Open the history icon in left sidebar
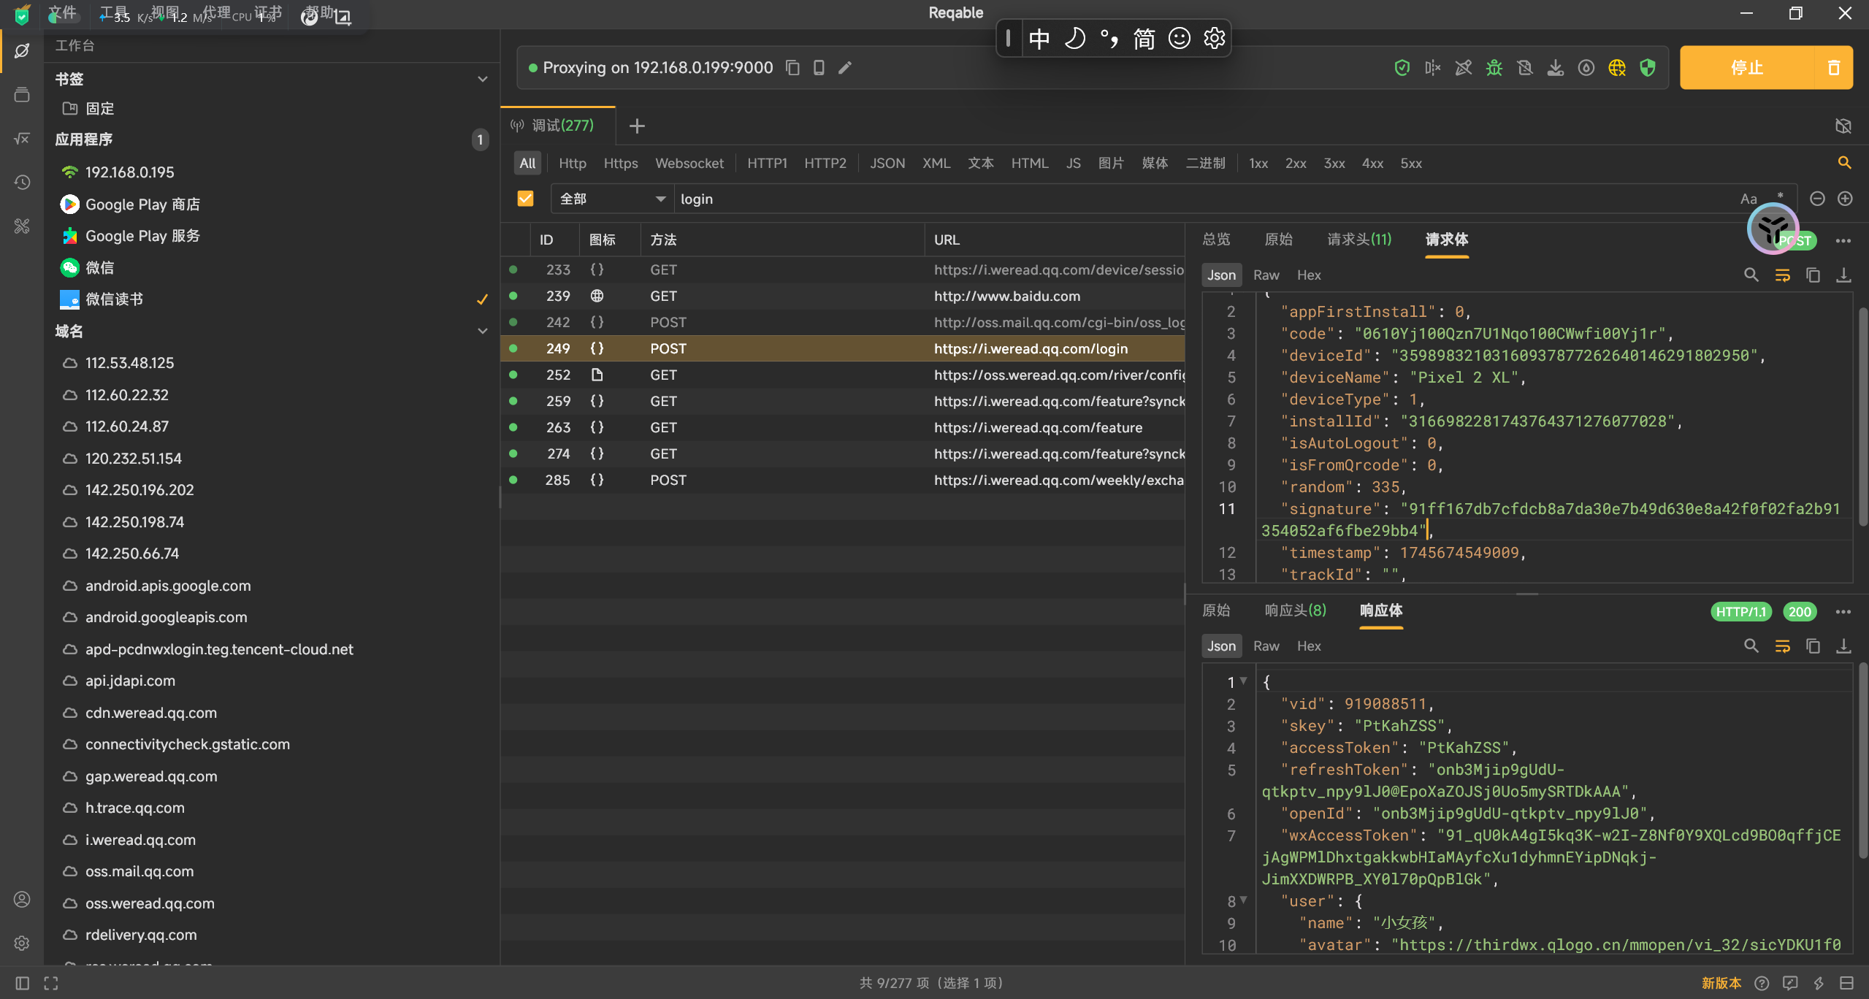 (x=22, y=182)
